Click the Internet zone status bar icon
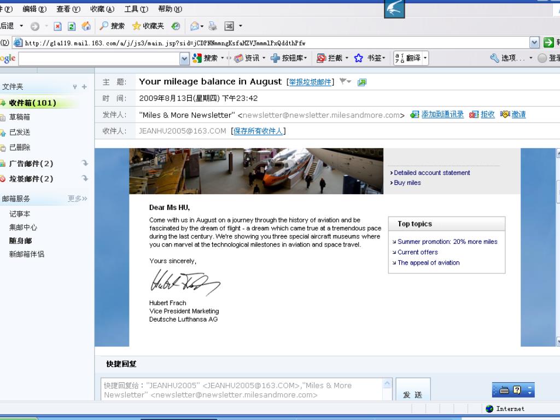This screenshot has height=420, width=560. 489,409
